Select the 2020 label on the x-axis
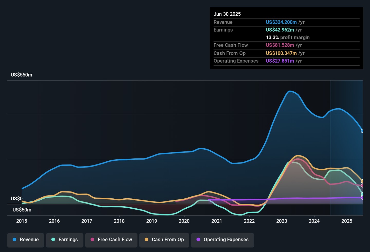Image resolution: width=370 pixels, height=252 pixels. pyautogui.click(x=184, y=221)
